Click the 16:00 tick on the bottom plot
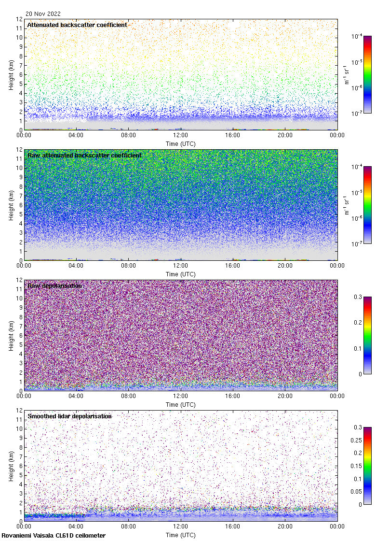Image resolution: width=376 pixels, height=541 pixels. tap(233, 527)
